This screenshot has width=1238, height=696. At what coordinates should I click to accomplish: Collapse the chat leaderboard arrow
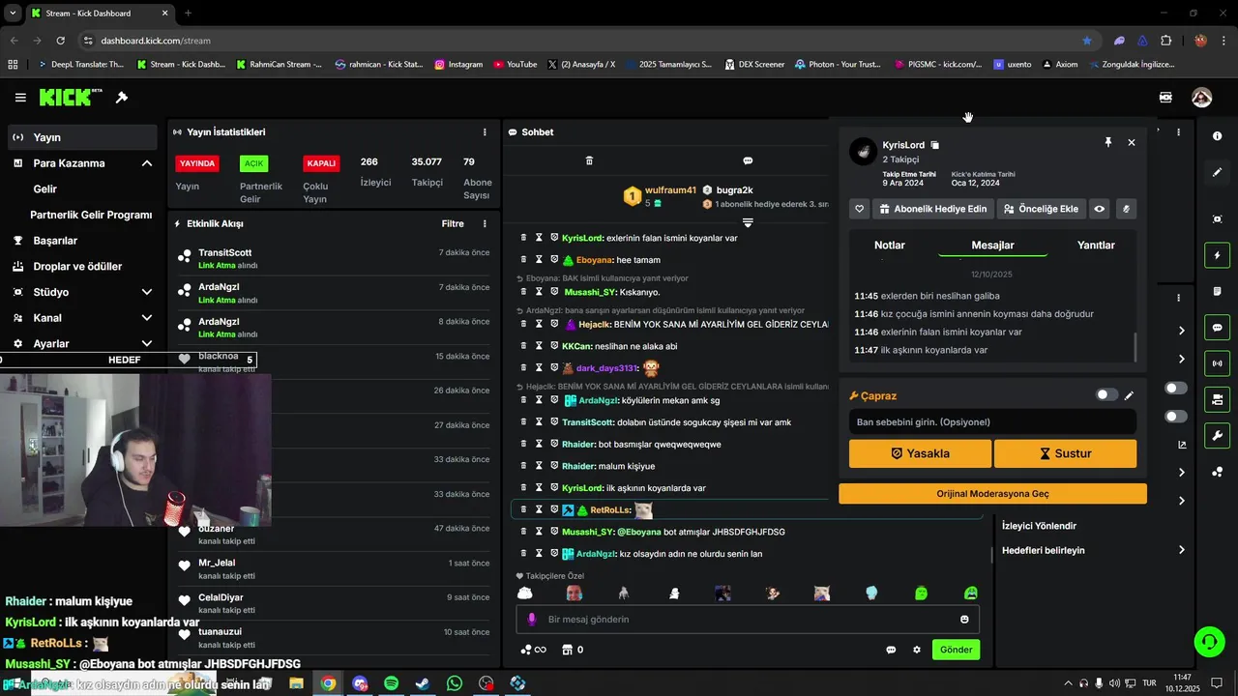tap(748, 222)
